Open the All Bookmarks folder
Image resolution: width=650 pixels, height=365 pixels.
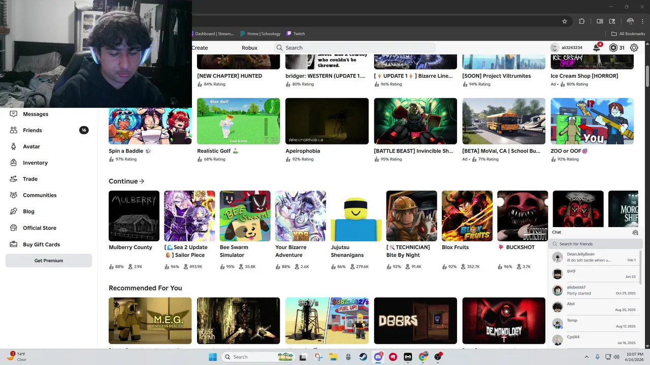click(628, 33)
